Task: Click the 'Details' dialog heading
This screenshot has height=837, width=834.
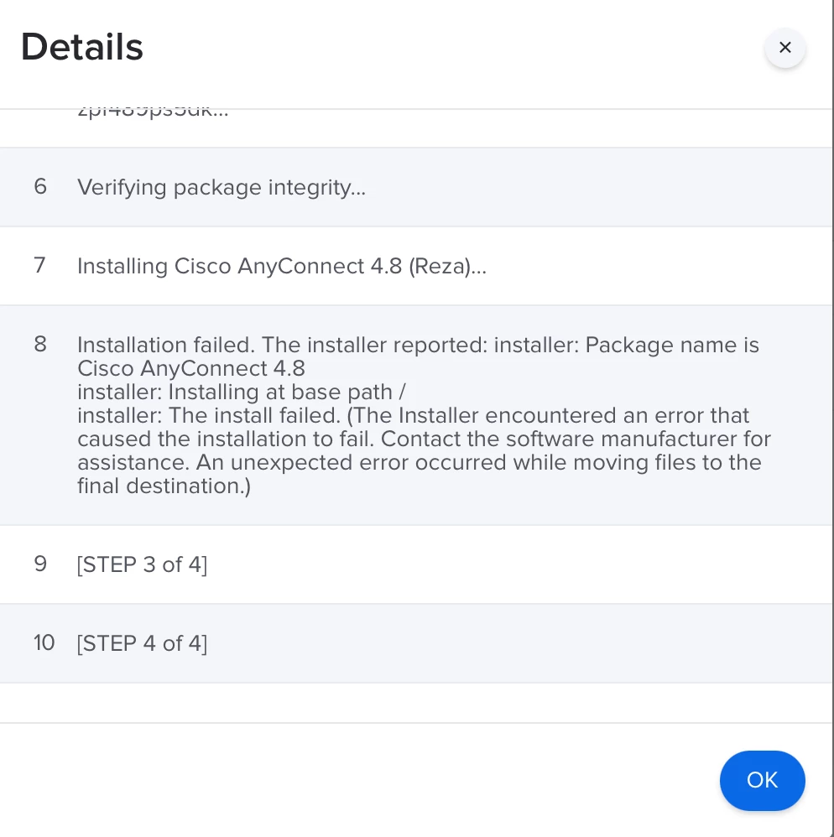Action: [x=82, y=47]
